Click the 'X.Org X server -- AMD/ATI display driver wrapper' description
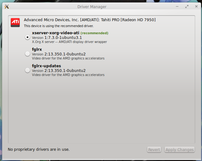This screenshot has width=202, height=161. [x=69, y=42]
